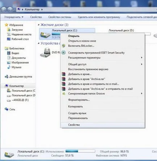The image size is (157, 161).
Task: Select ~ANGEL@ (F:) drive in navigation tree
Action: [x=20, y=100]
